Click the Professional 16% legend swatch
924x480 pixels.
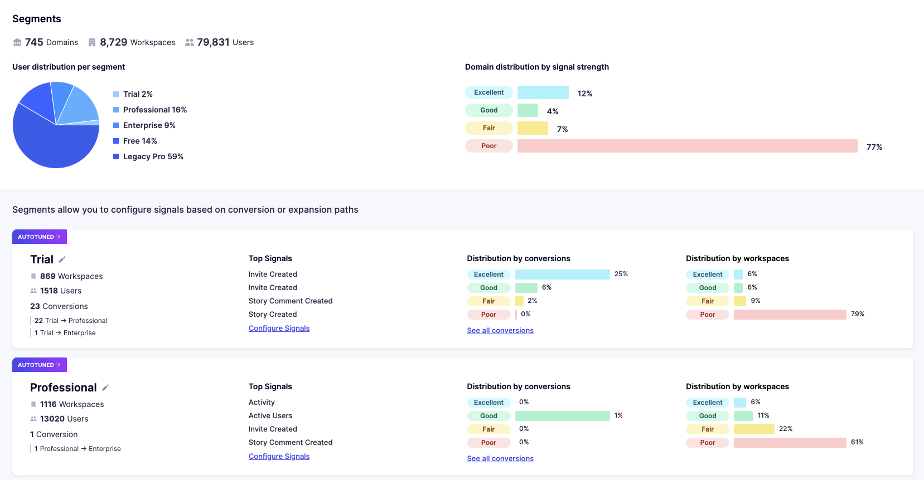(x=116, y=110)
